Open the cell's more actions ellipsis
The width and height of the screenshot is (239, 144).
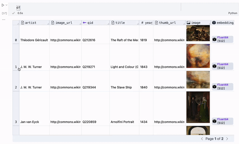coord(4,19)
